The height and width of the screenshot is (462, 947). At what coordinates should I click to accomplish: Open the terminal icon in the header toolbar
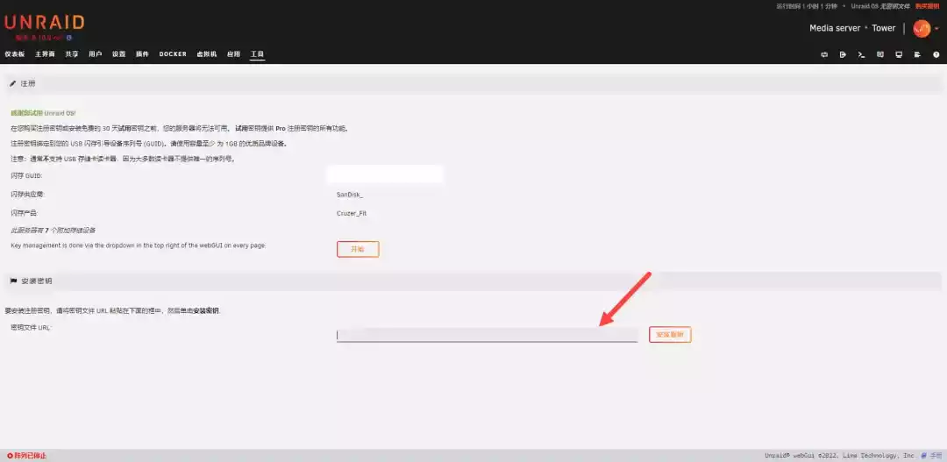pyautogui.click(x=862, y=54)
